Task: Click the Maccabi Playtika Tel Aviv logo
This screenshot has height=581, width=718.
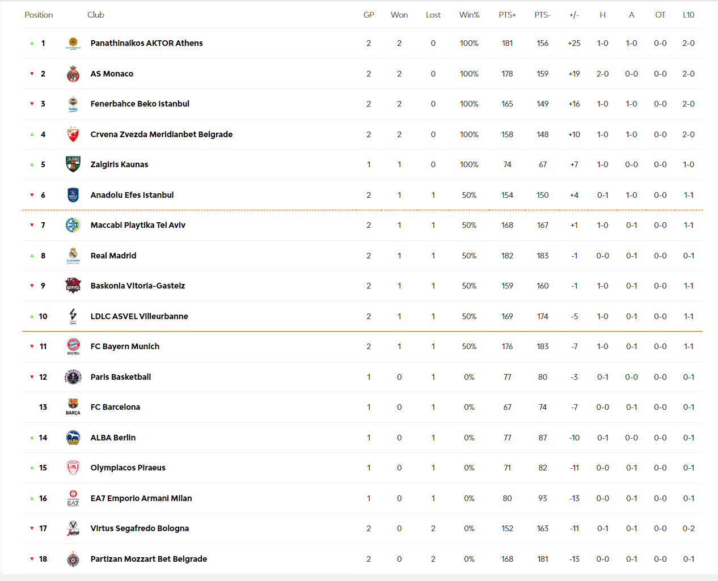Action: coord(73,225)
